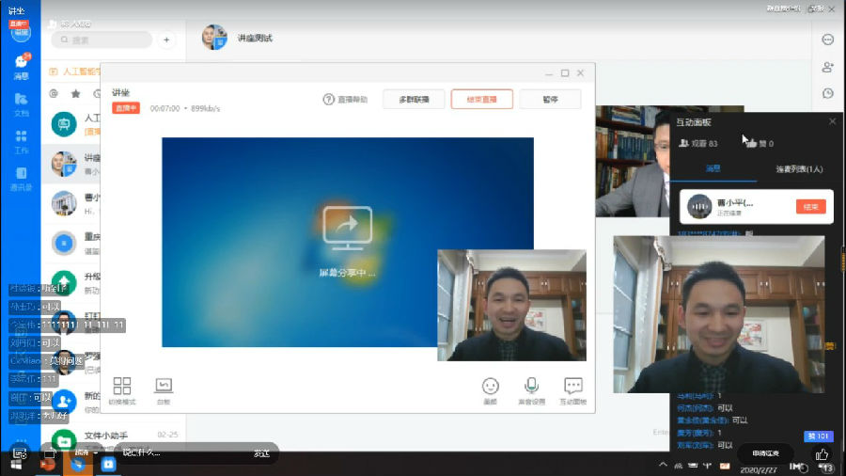Open the 文件小助手 conversation

pos(115,438)
